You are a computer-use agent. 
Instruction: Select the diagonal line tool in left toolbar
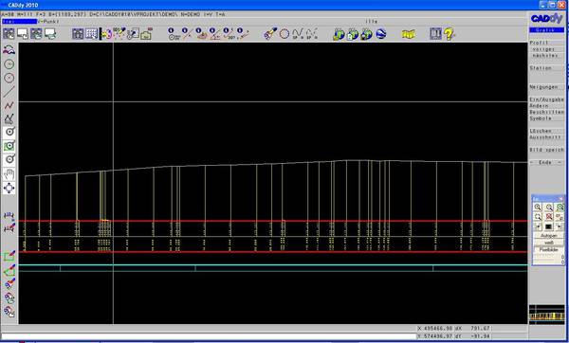[9, 91]
